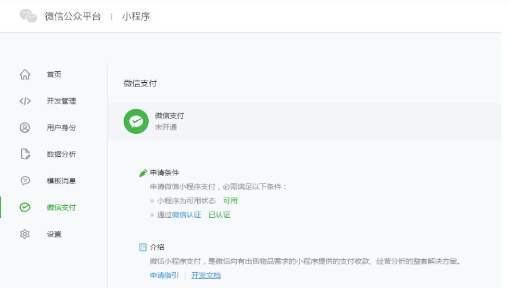
Task: Click the sidebar 微信支付 checkmark icon
Action: tap(25, 207)
